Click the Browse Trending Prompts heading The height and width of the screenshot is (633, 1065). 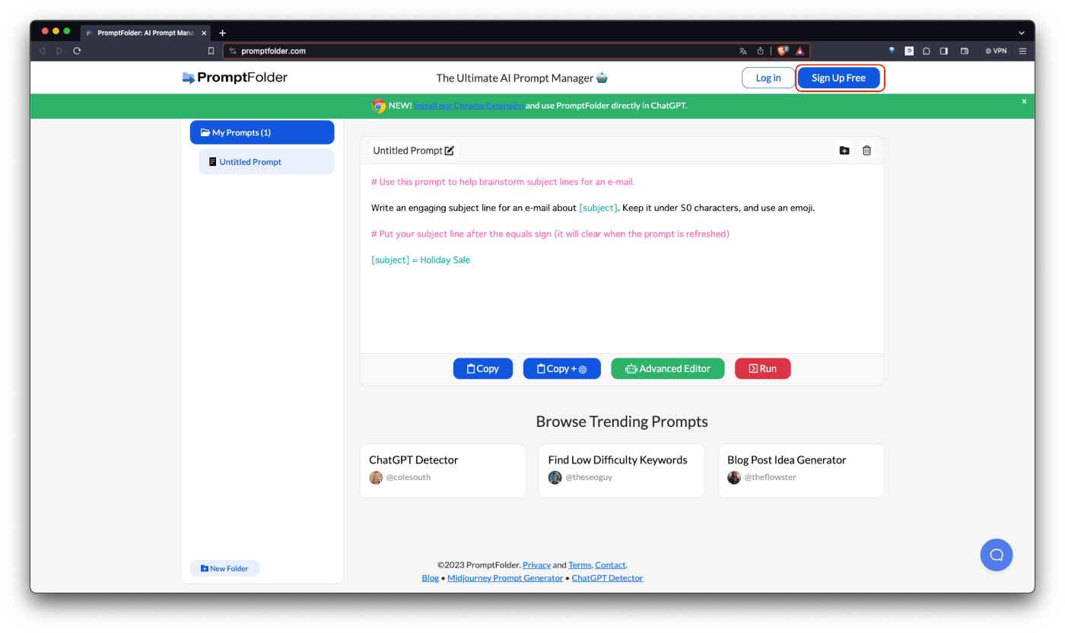coord(622,421)
